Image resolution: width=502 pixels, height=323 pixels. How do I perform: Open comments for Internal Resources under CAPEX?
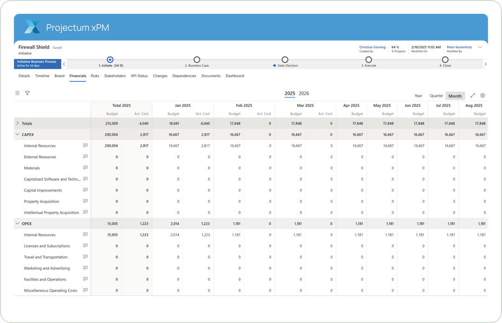coord(85,145)
